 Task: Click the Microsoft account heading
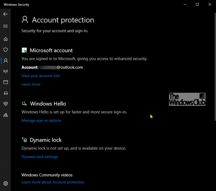51,50
